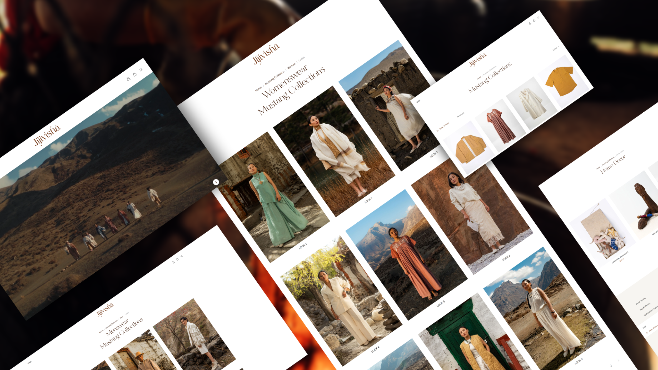This screenshot has height=370, width=658.
Task: Click the filter icon beside Show All Filters
Action: click(x=438, y=130)
